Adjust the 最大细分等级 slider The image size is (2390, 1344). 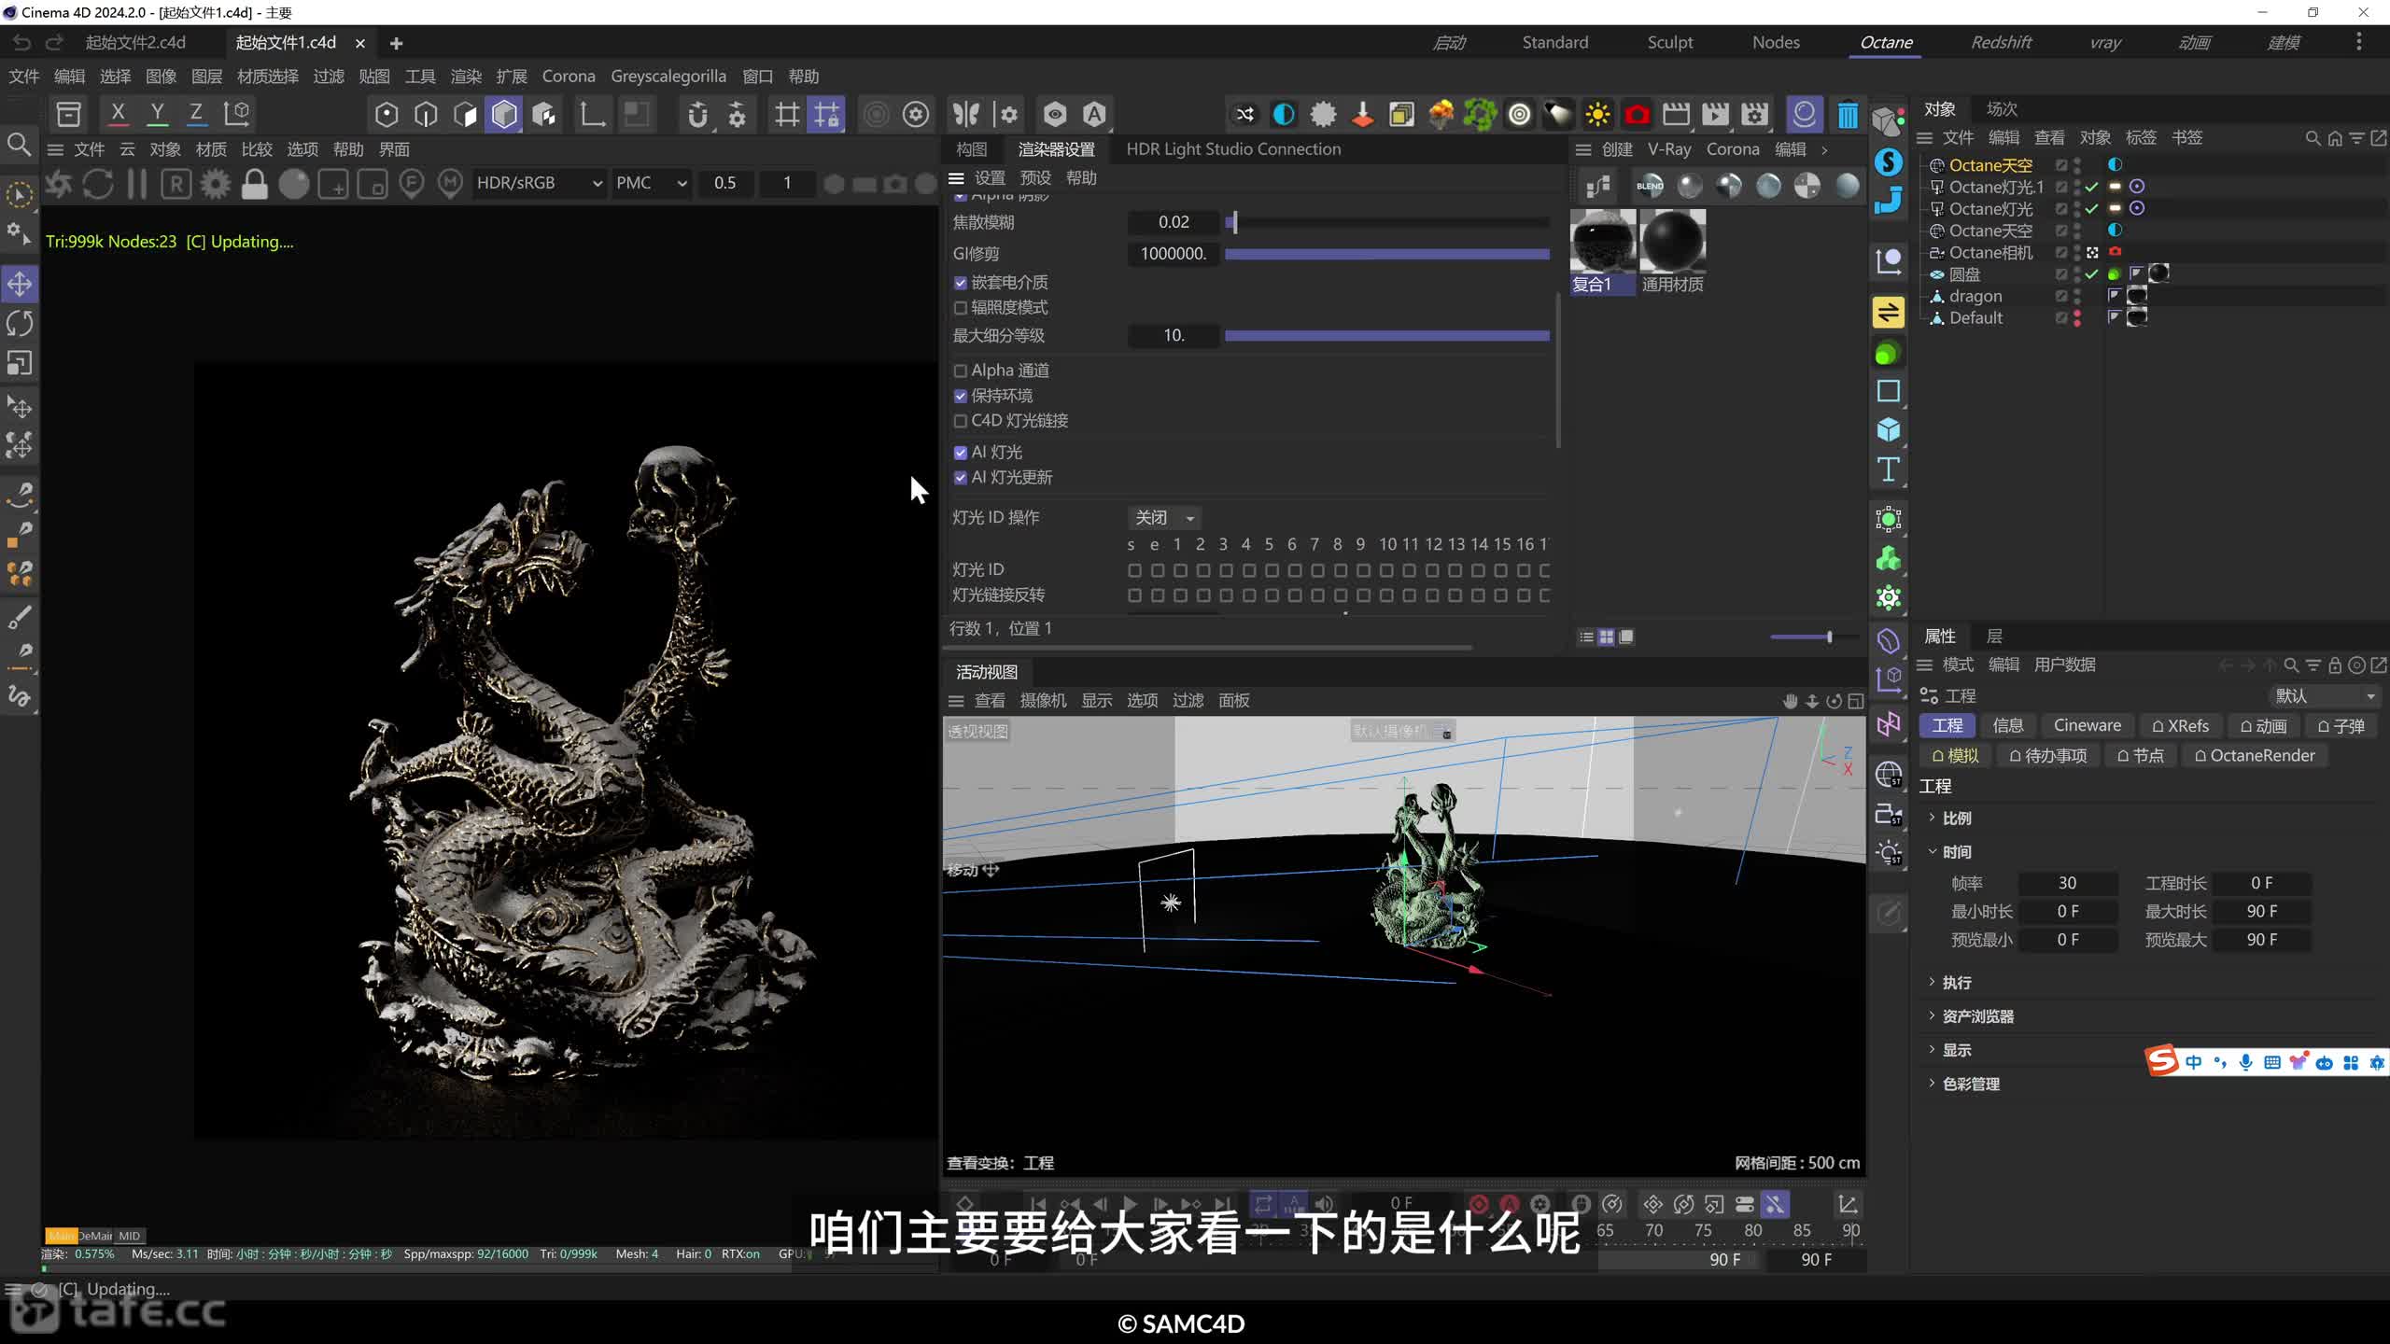(1387, 336)
